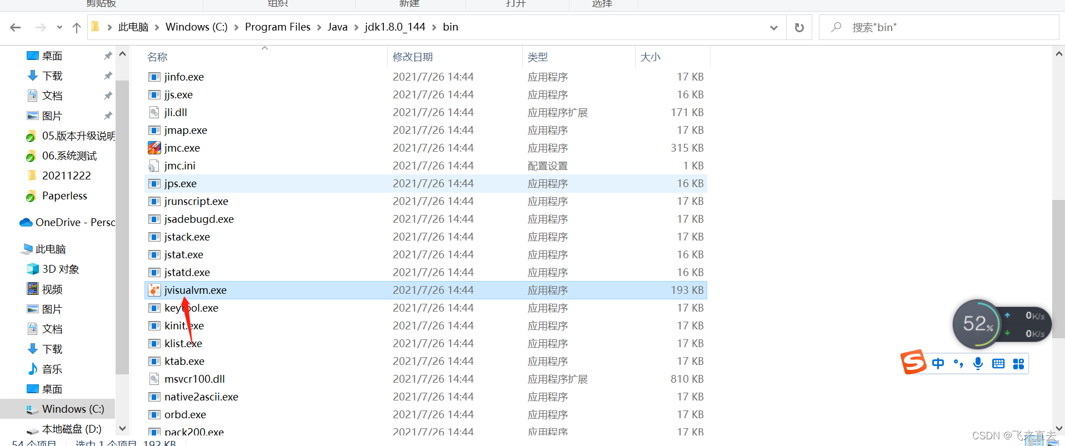Click the 52% memory accelerator ball
The height and width of the screenshot is (446, 1065).
pyautogui.click(x=977, y=324)
